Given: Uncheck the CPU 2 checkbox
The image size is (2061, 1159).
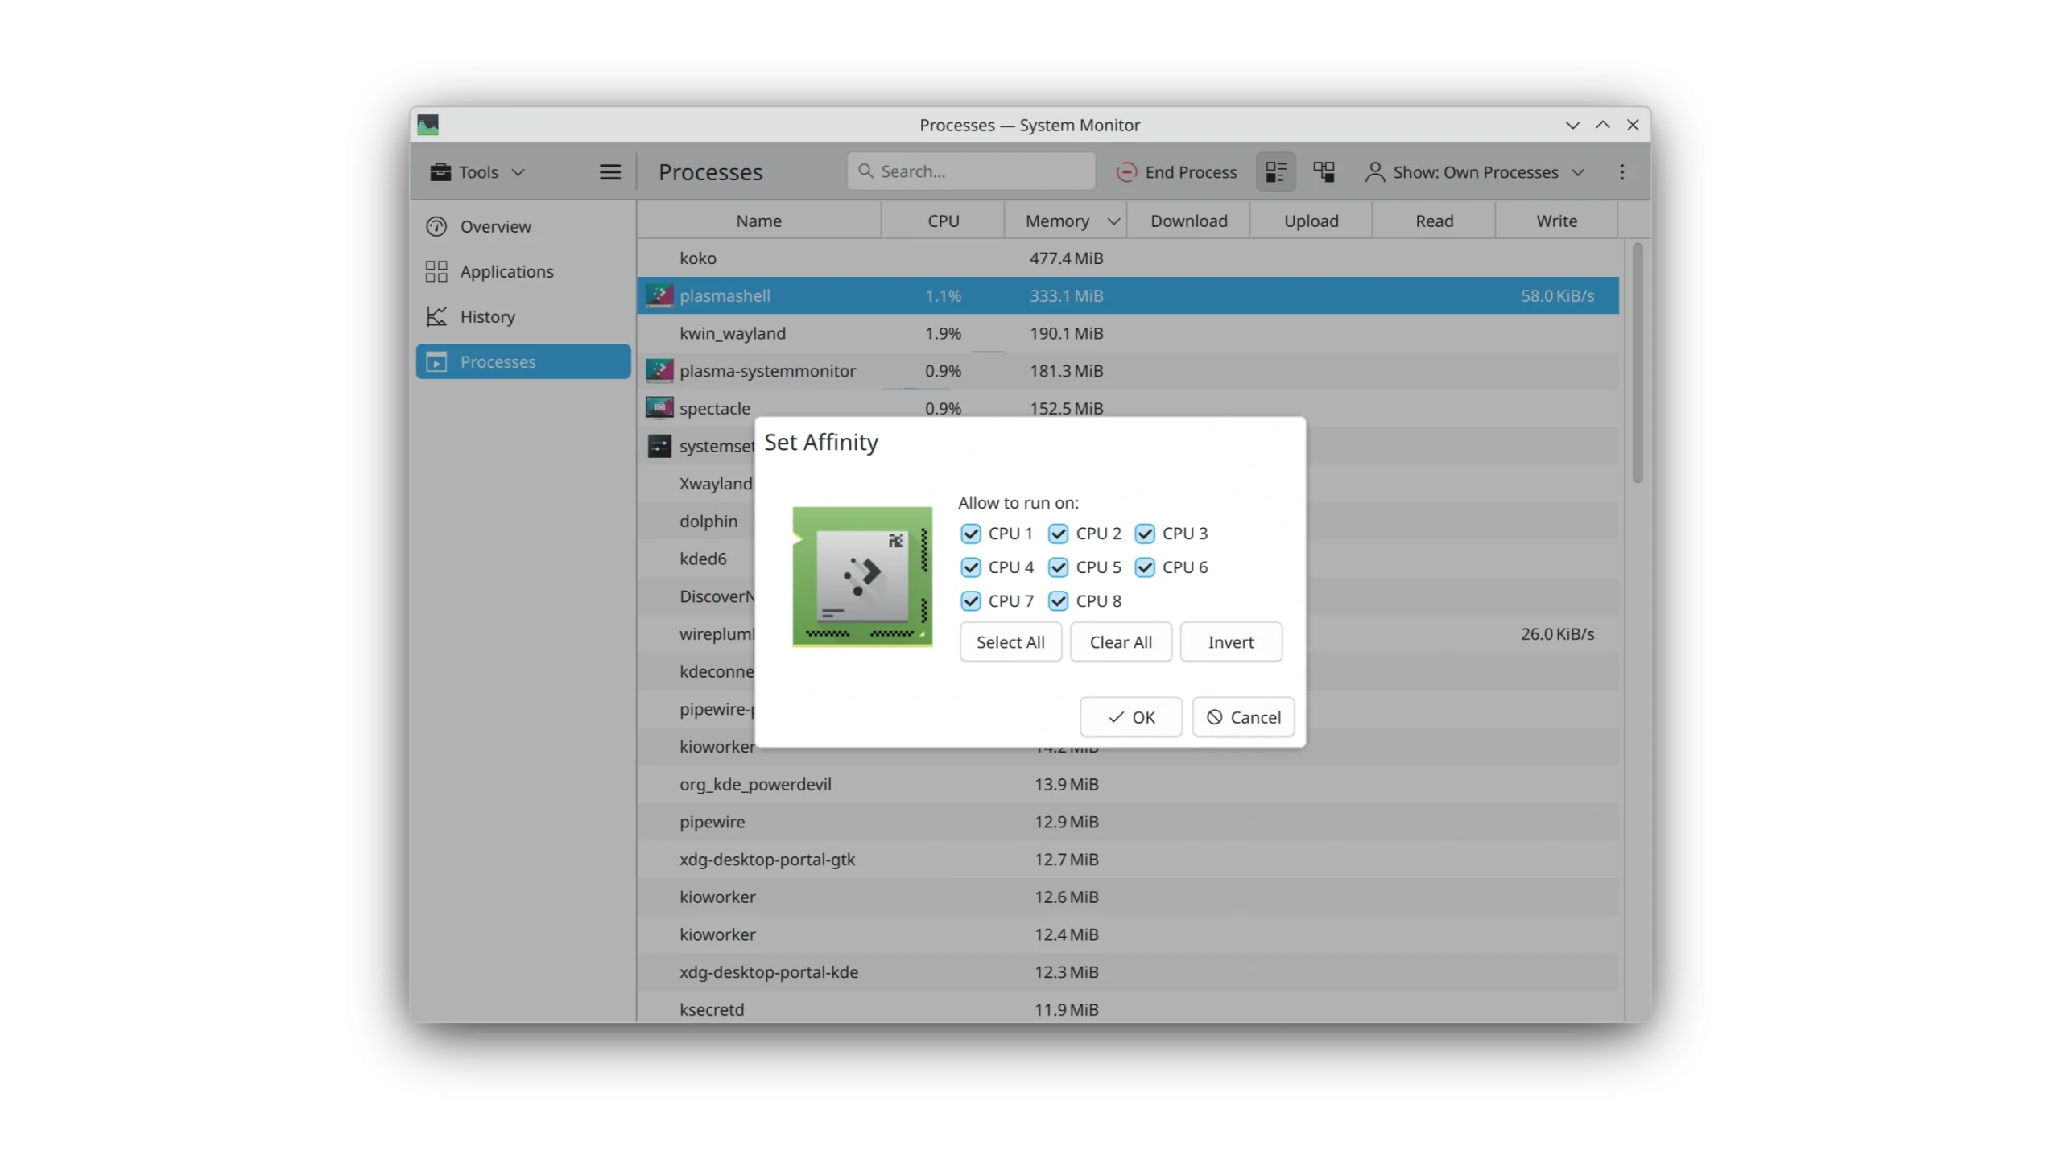Looking at the screenshot, I should pos(1058,534).
